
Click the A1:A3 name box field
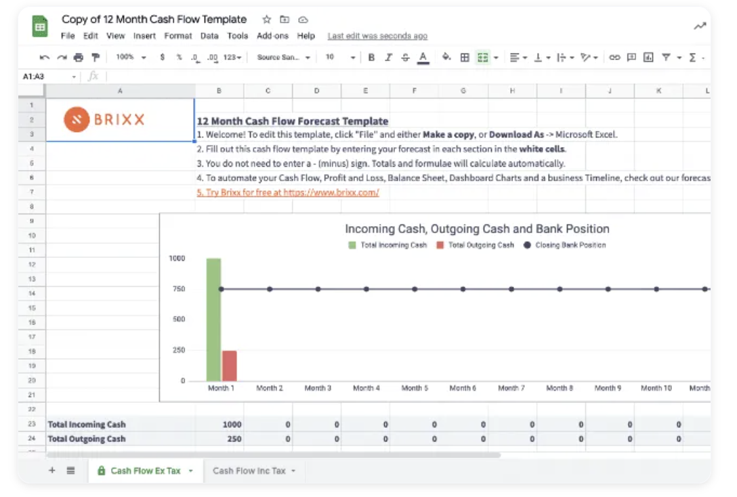tap(44, 77)
